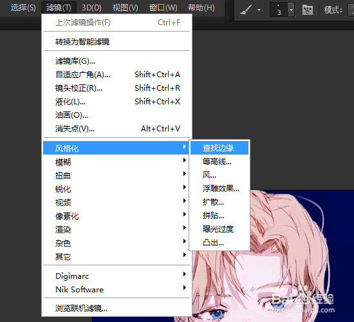Expand the 扭曲 submenu

116,176
